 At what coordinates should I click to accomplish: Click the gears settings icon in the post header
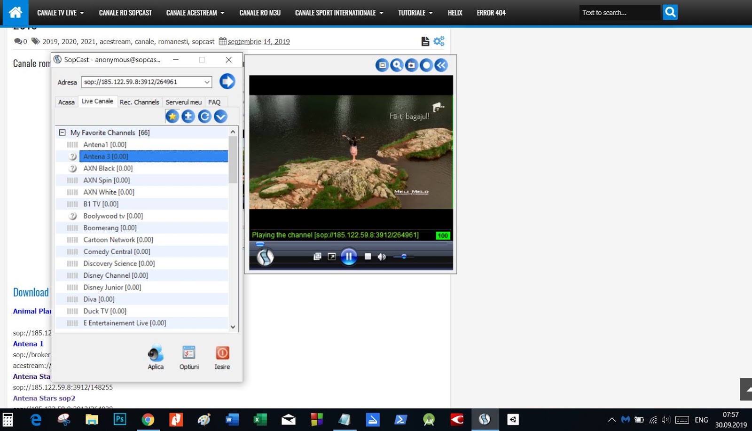click(x=439, y=41)
